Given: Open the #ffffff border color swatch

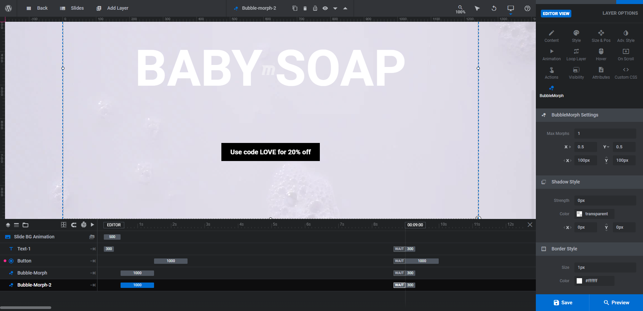Looking at the screenshot, I should [579, 281].
